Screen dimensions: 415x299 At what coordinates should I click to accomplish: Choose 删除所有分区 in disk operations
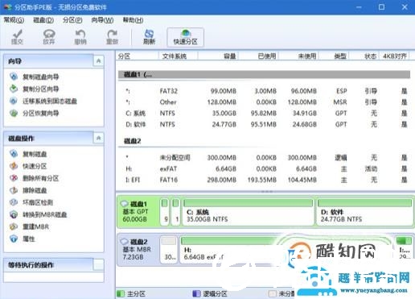(x=40, y=178)
